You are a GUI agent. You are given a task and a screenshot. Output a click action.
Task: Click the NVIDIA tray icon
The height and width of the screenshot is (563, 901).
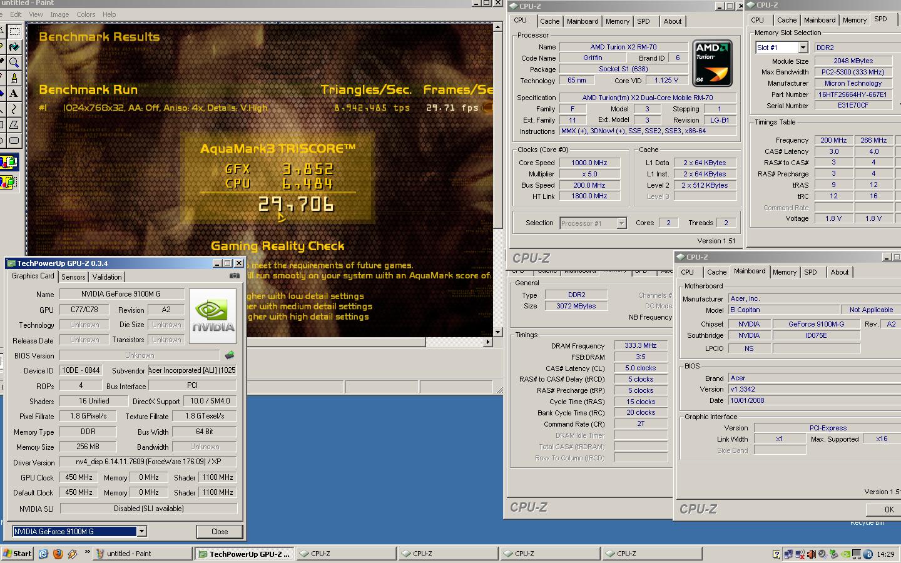tap(845, 554)
